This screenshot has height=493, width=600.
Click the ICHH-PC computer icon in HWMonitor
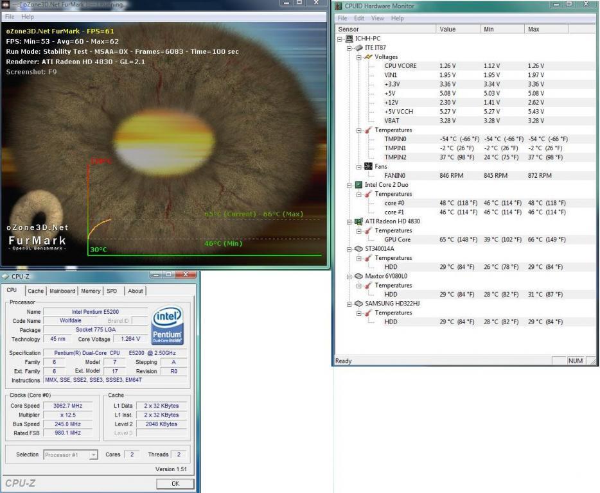click(349, 39)
